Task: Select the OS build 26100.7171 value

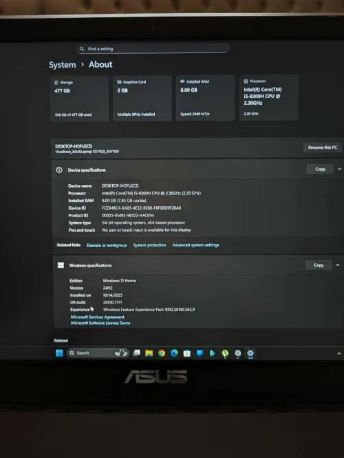Action: [x=112, y=302]
